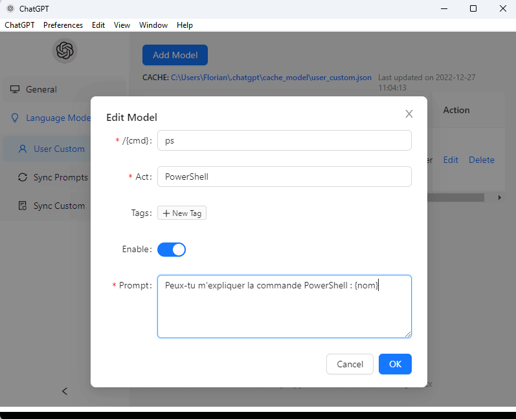This screenshot has height=419, width=516.
Task: Click inside the Prompt text area
Action: click(284, 306)
